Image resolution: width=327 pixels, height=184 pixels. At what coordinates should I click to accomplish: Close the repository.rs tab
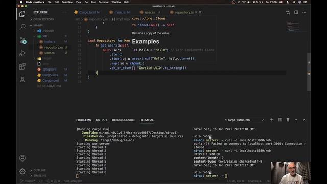coord(200,12)
